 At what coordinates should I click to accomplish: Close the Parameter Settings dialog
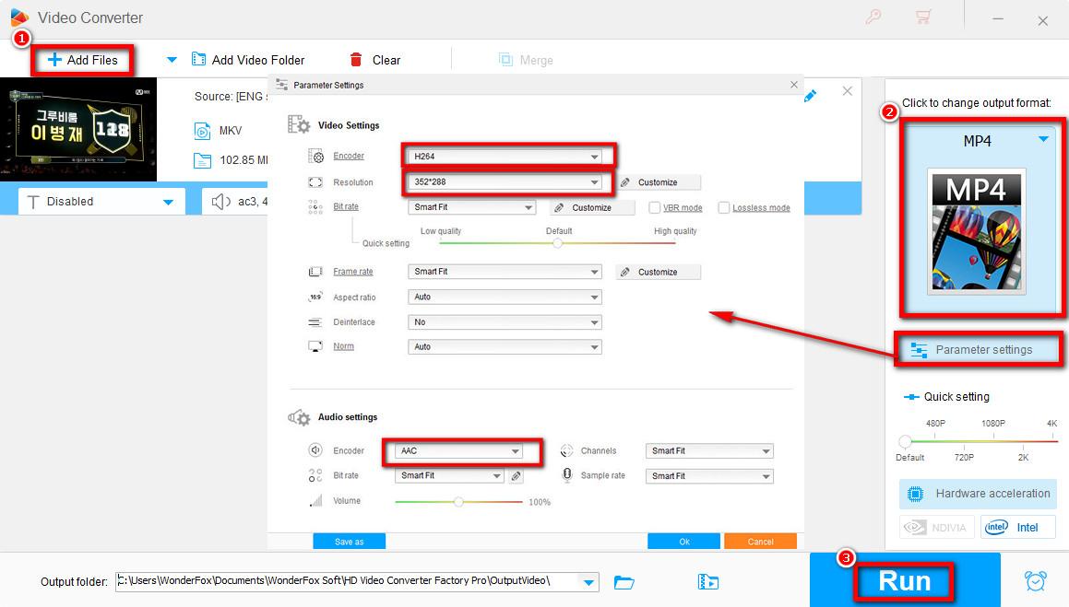[x=793, y=85]
